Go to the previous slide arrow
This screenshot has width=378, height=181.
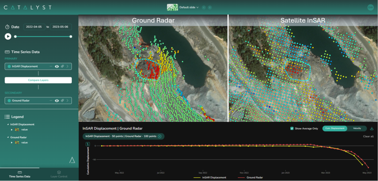tap(204, 7)
